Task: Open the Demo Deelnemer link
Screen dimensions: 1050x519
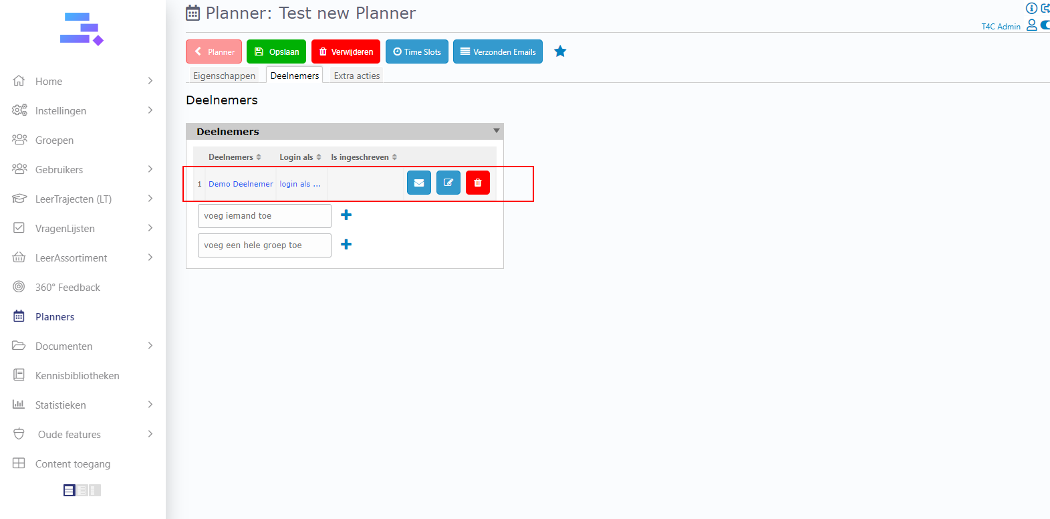Action: pos(241,184)
